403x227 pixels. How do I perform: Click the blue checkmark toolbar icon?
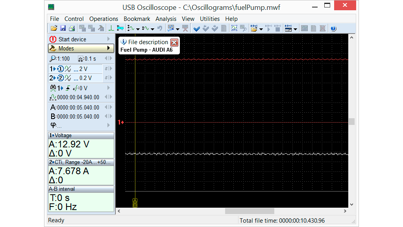tap(197, 28)
